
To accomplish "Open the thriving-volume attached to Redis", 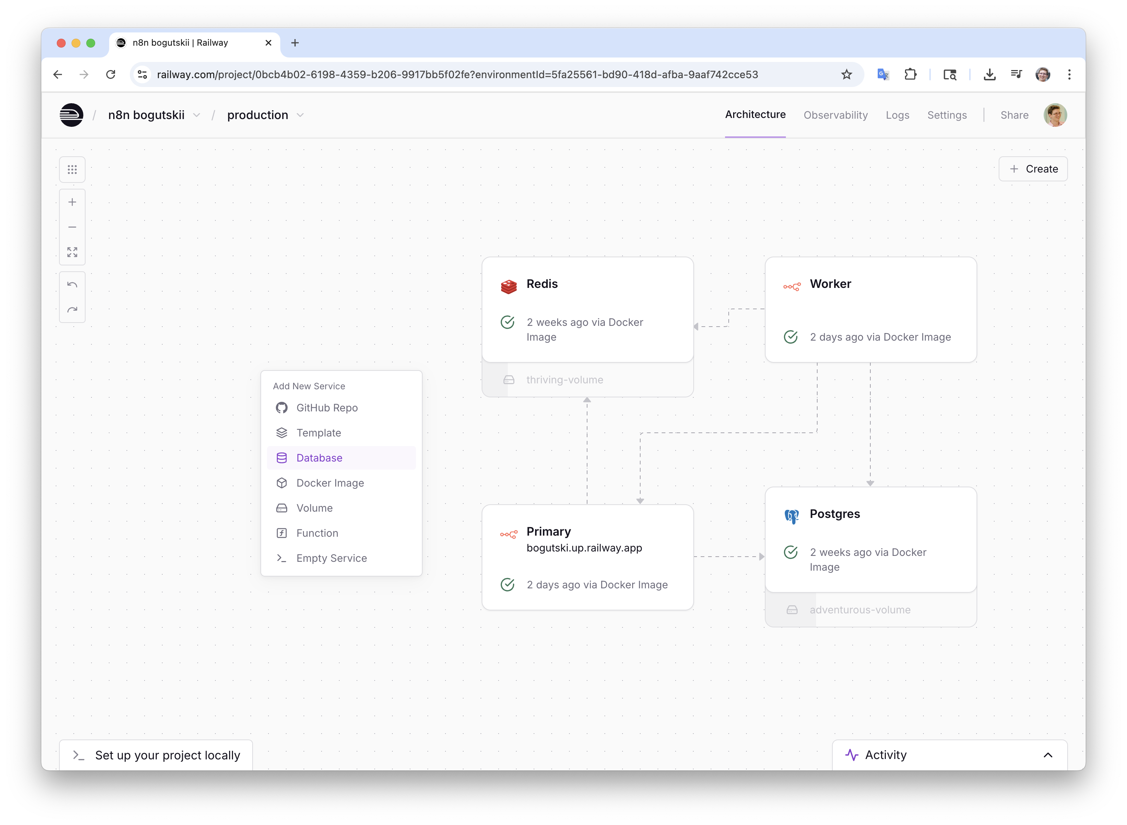I will (x=565, y=380).
